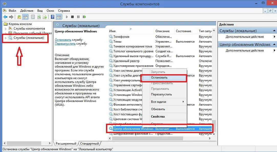Open the Справка menu in the menu bar
The image size is (277, 152).
(x=64, y=11)
